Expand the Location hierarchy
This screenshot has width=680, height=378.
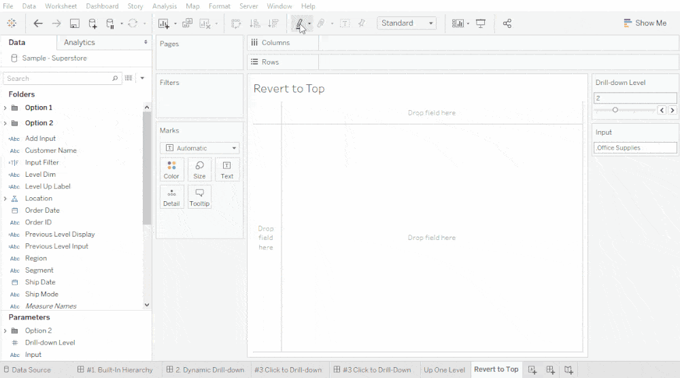point(5,199)
